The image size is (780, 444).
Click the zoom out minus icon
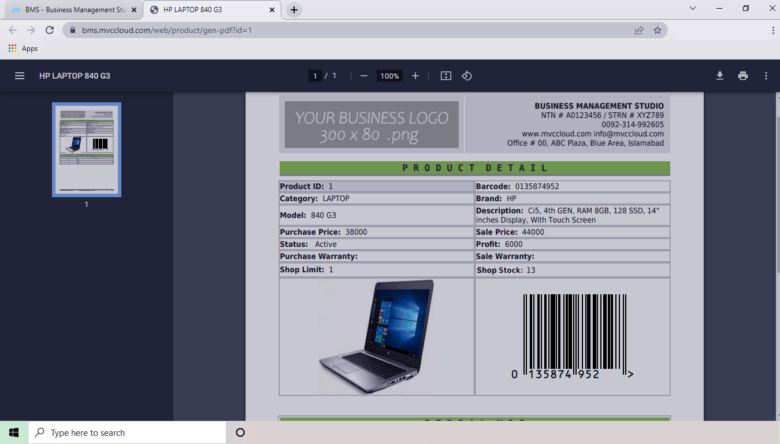tap(364, 76)
